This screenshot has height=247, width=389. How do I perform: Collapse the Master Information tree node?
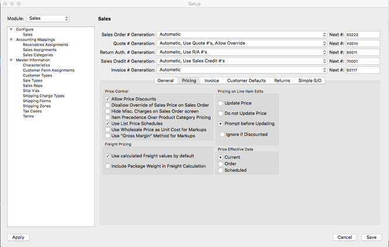pos(11,60)
